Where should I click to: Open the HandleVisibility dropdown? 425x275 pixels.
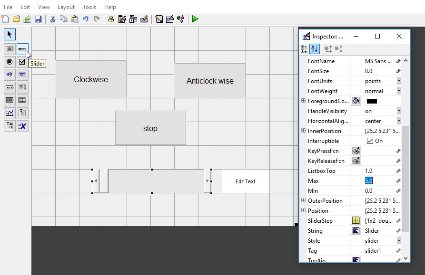click(399, 111)
